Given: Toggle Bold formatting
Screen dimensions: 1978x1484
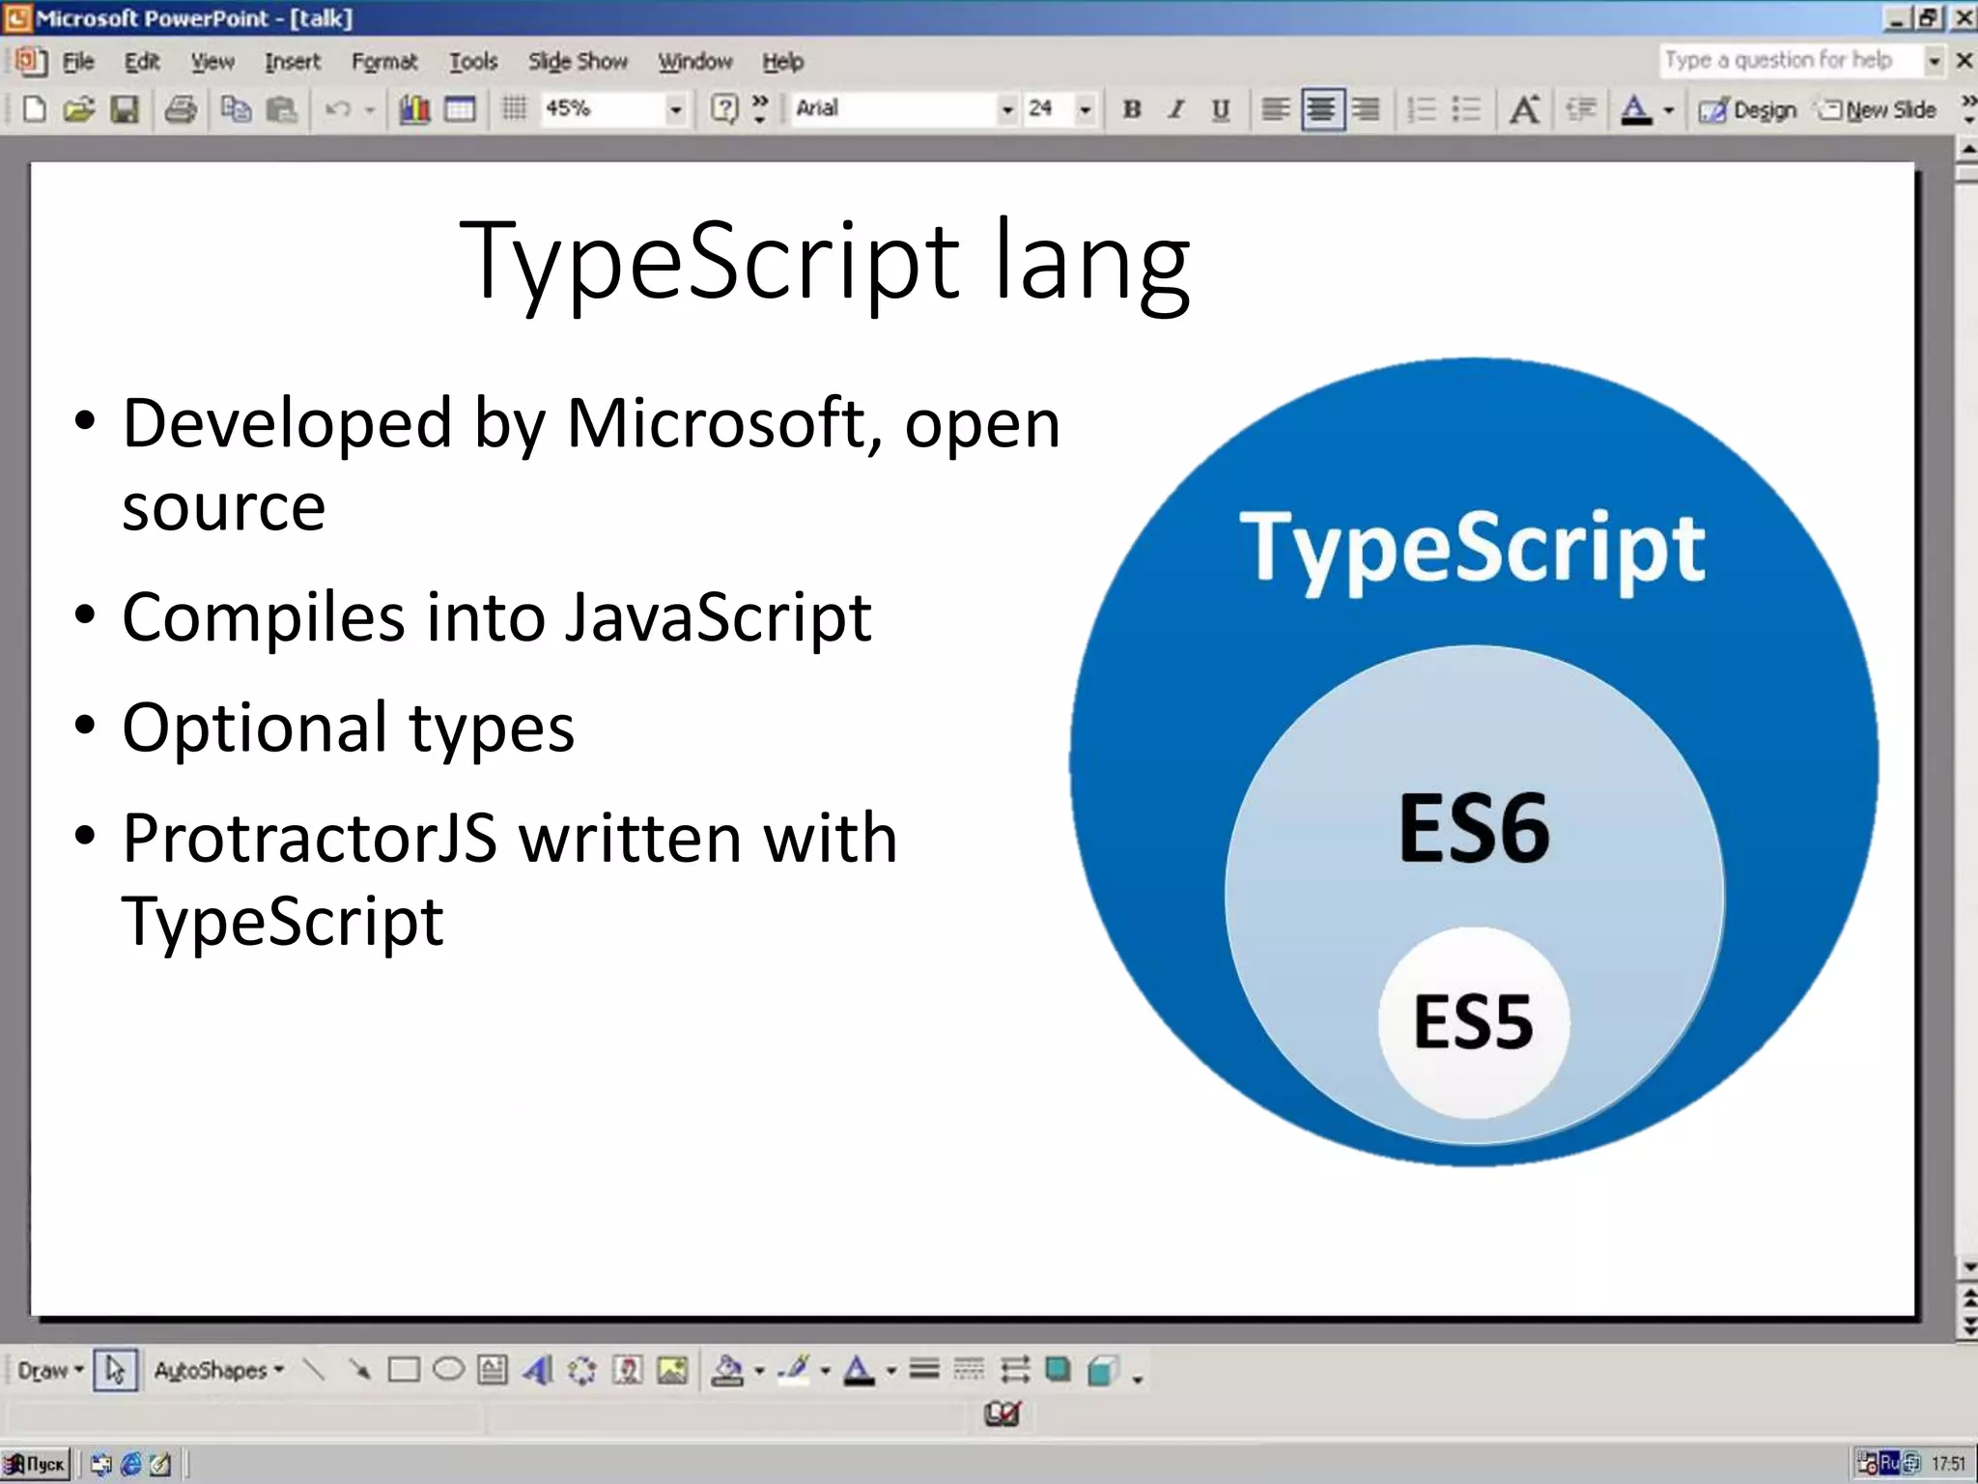Looking at the screenshot, I should [1132, 109].
